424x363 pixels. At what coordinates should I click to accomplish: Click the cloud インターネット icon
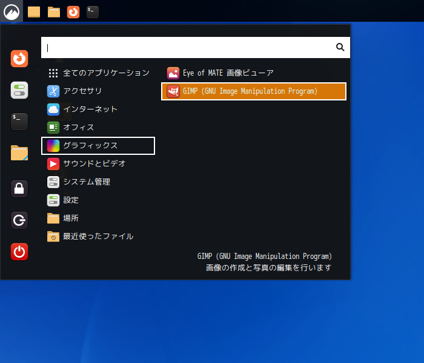(53, 110)
